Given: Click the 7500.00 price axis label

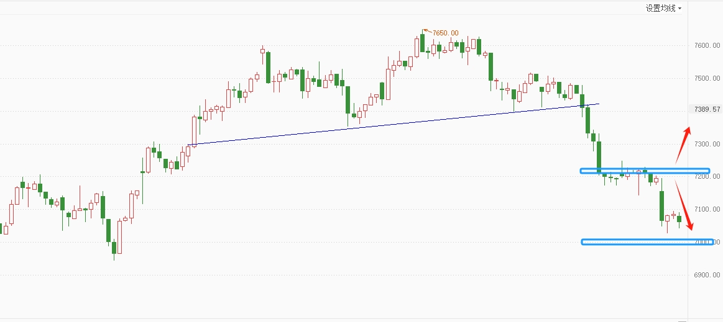Looking at the screenshot, I should [x=707, y=78].
